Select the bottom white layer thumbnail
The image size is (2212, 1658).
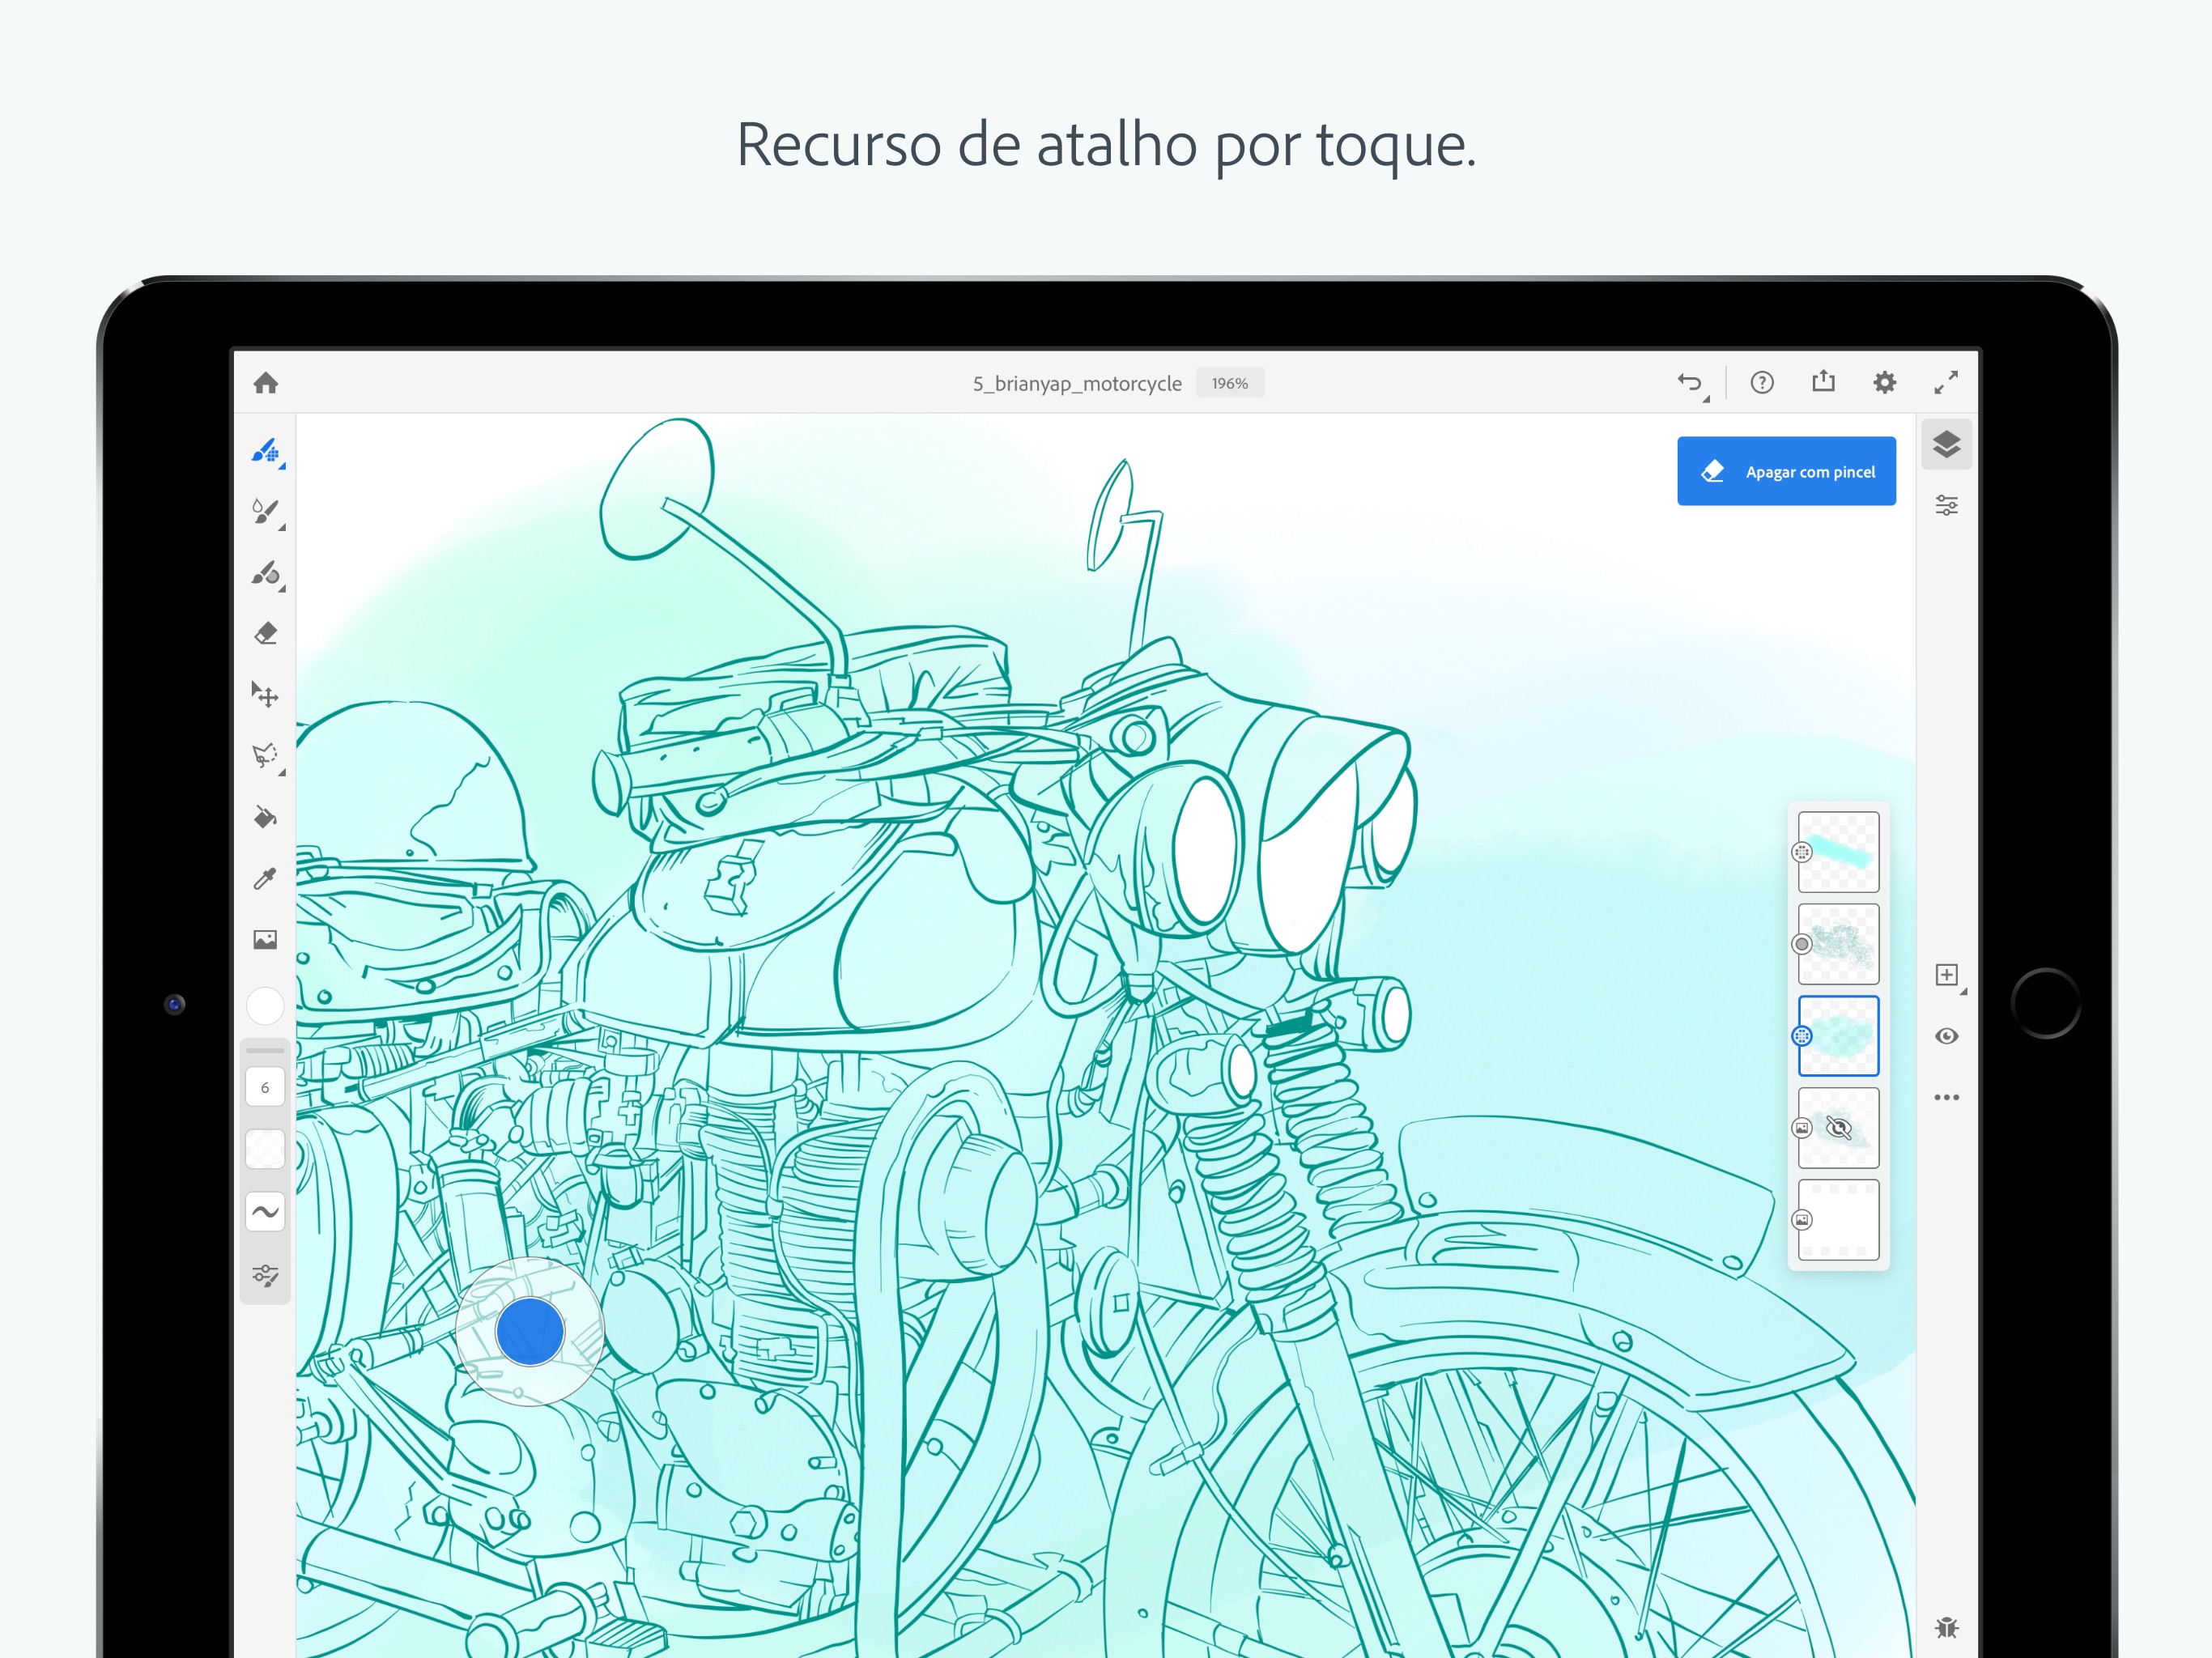pyautogui.click(x=1838, y=1221)
